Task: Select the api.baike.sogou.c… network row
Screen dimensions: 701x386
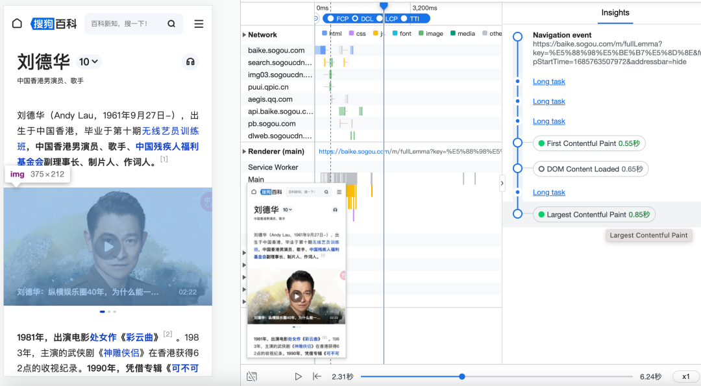Action: [371, 111]
